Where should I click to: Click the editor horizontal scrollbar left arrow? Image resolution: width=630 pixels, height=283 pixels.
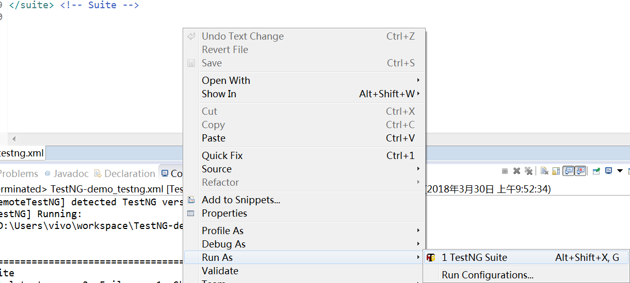coord(14,139)
